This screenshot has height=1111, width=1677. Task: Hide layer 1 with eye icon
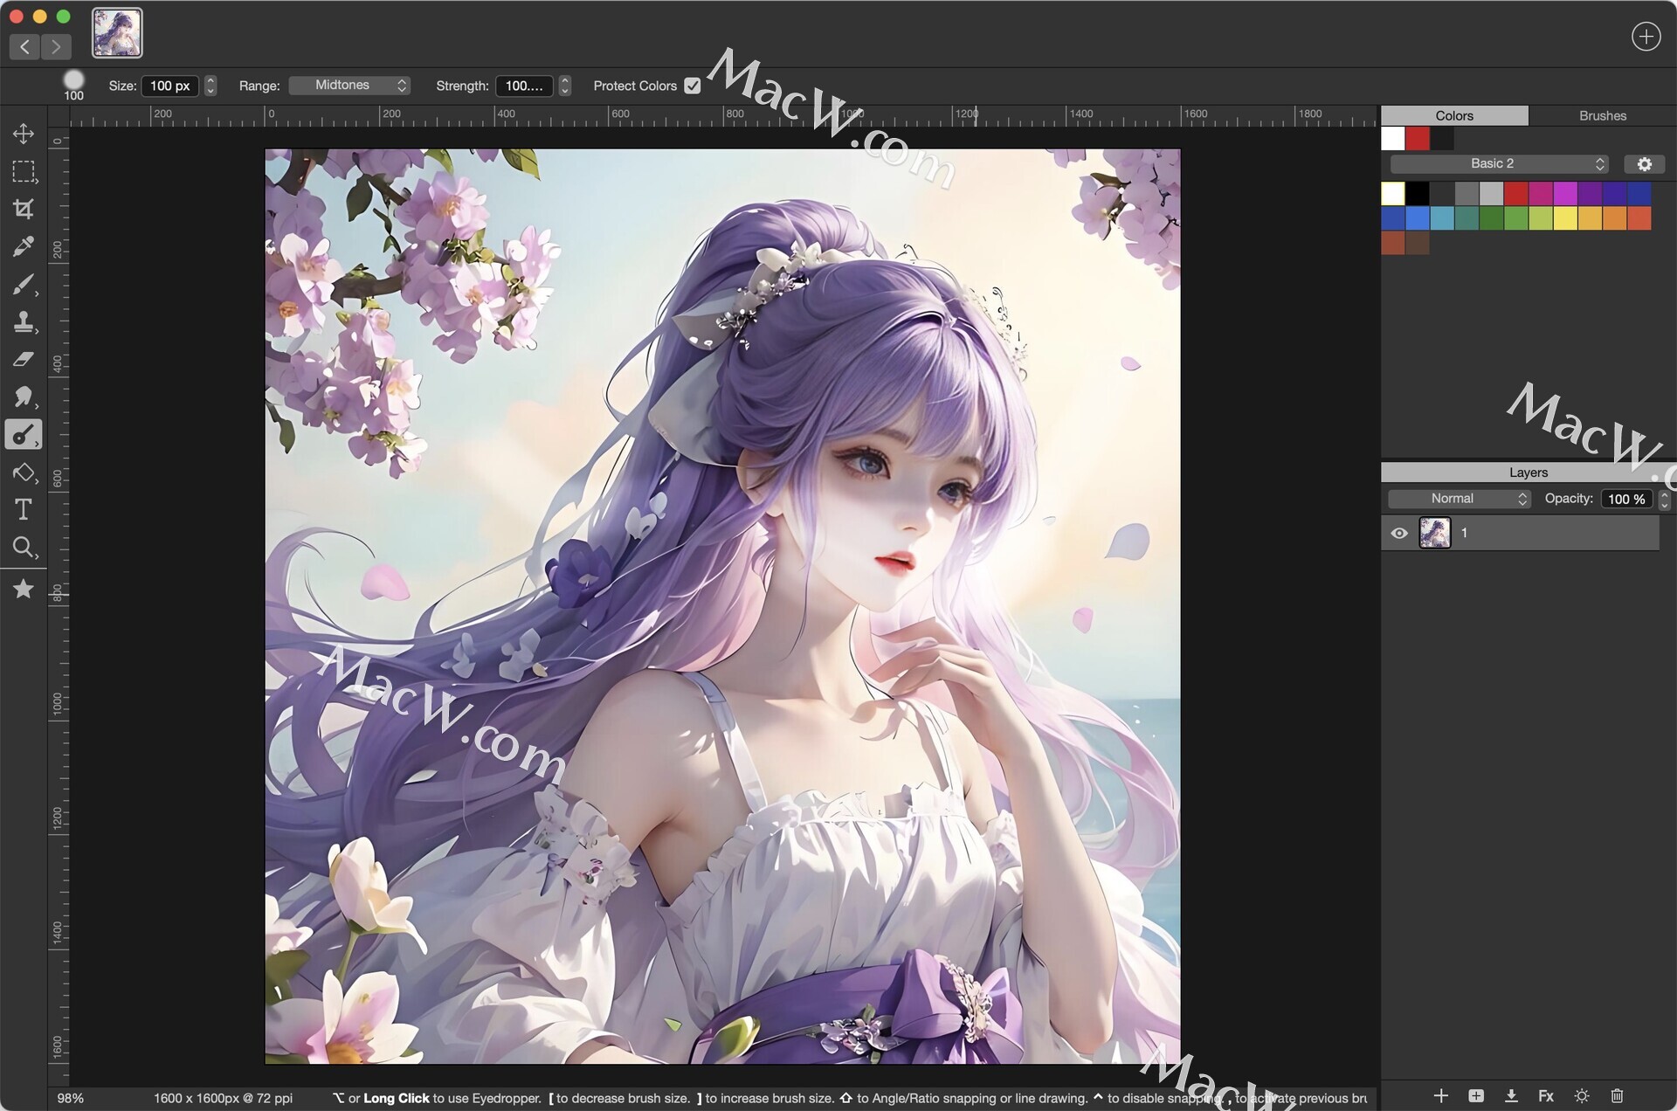[1398, 533]
